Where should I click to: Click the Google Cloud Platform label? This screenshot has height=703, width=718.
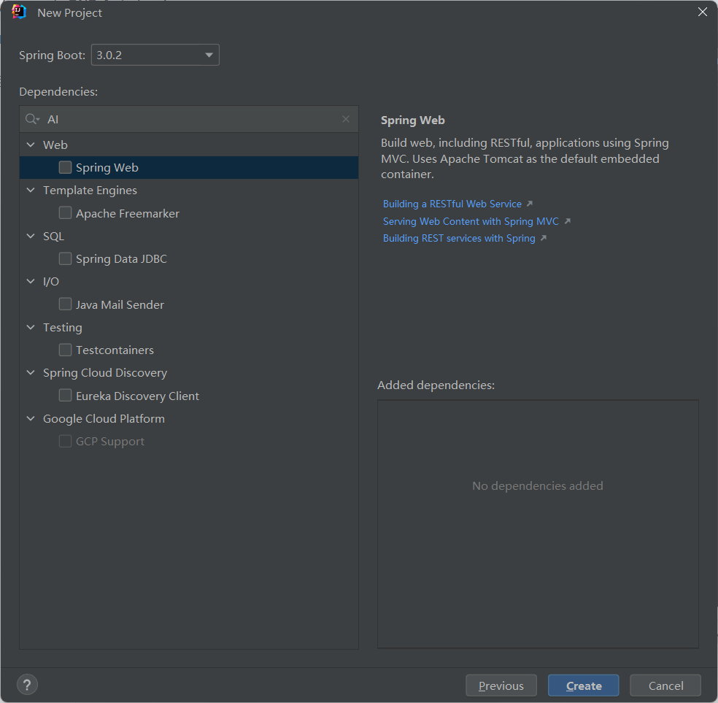click(104, 418)
